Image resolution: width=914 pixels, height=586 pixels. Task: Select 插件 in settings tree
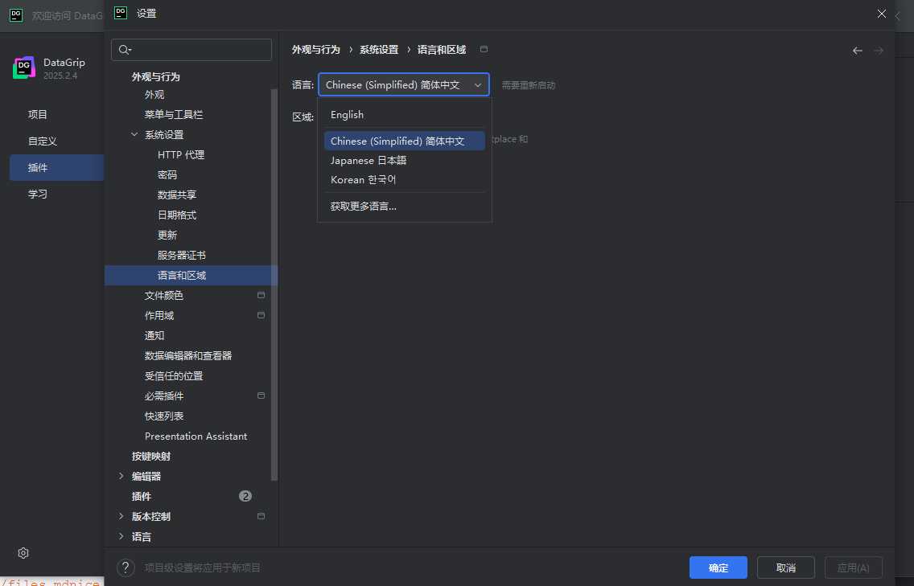[x=141, y=496]
